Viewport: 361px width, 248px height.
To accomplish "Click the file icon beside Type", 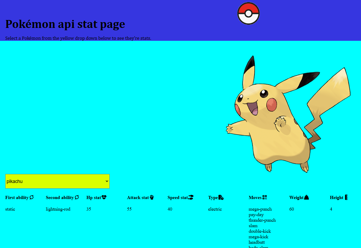I will click(x=221, y=197).
